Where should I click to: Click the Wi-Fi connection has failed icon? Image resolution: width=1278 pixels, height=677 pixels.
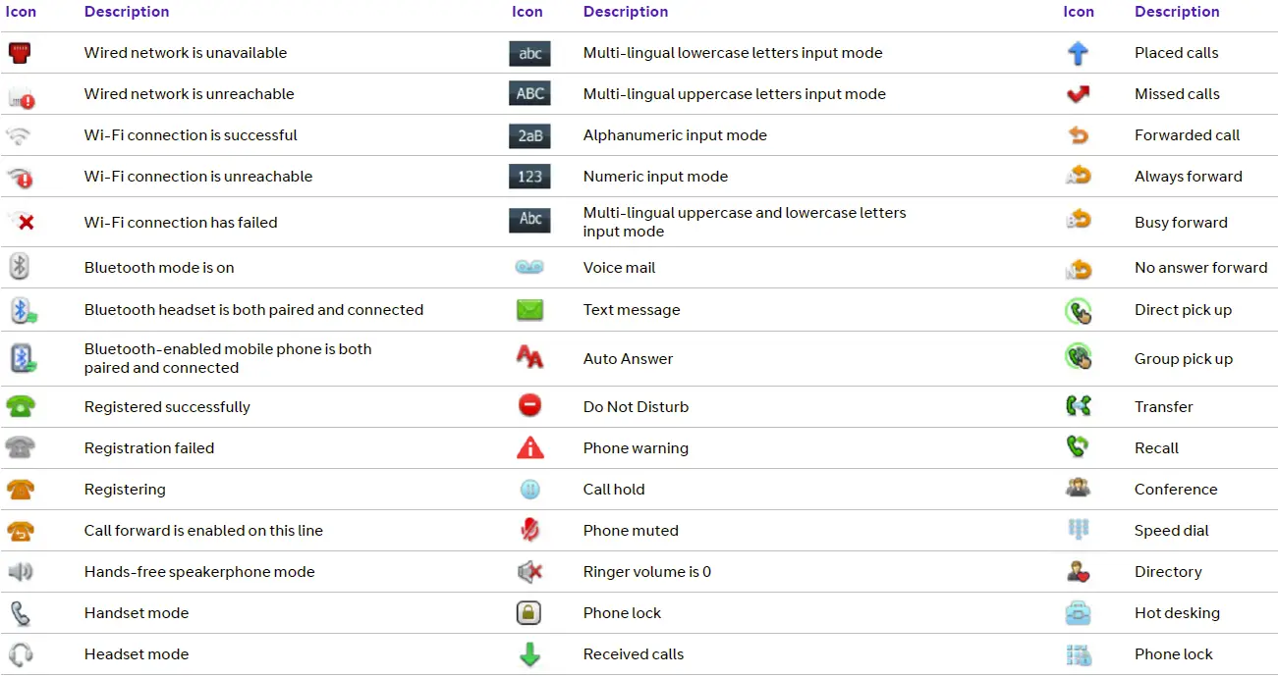(x=21, y=222)
